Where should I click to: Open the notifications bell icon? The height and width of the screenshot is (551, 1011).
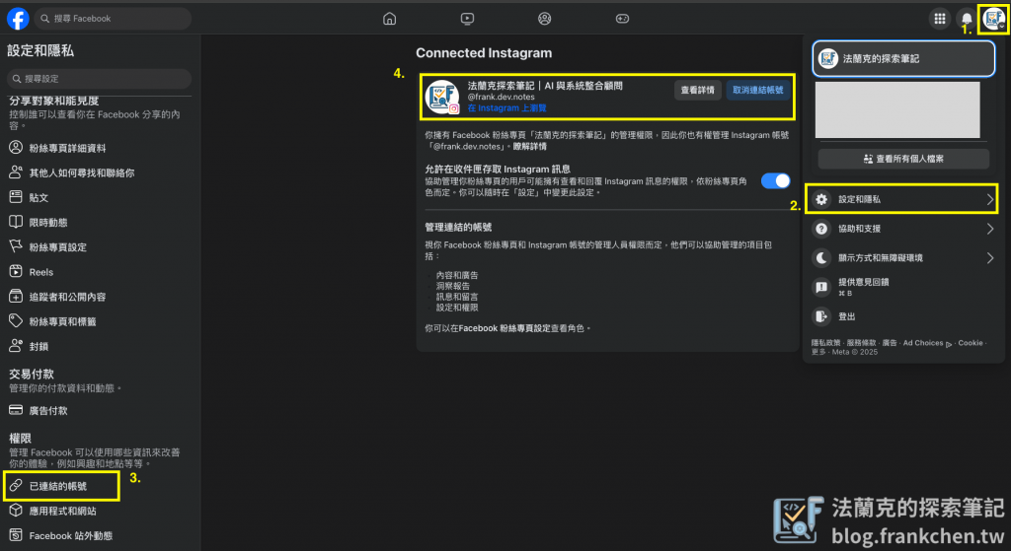pyautogui.click(x=967, y=19)
